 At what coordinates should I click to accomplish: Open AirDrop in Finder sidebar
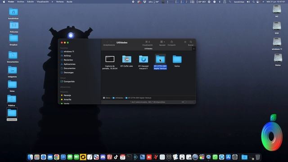[x=67, y=56]
